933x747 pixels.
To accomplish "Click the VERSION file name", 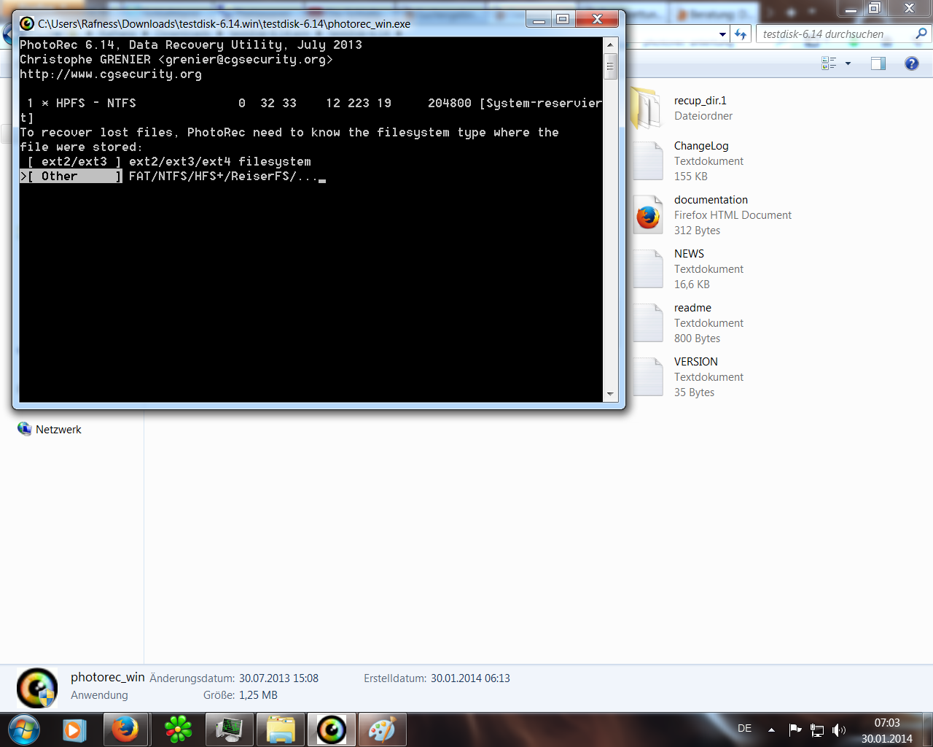I will (x=696, y=362).
